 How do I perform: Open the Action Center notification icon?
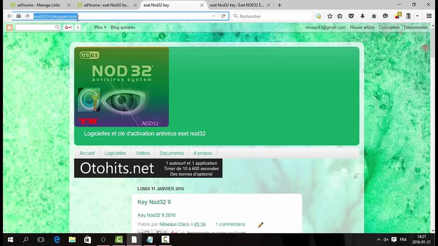click(394, 239)
